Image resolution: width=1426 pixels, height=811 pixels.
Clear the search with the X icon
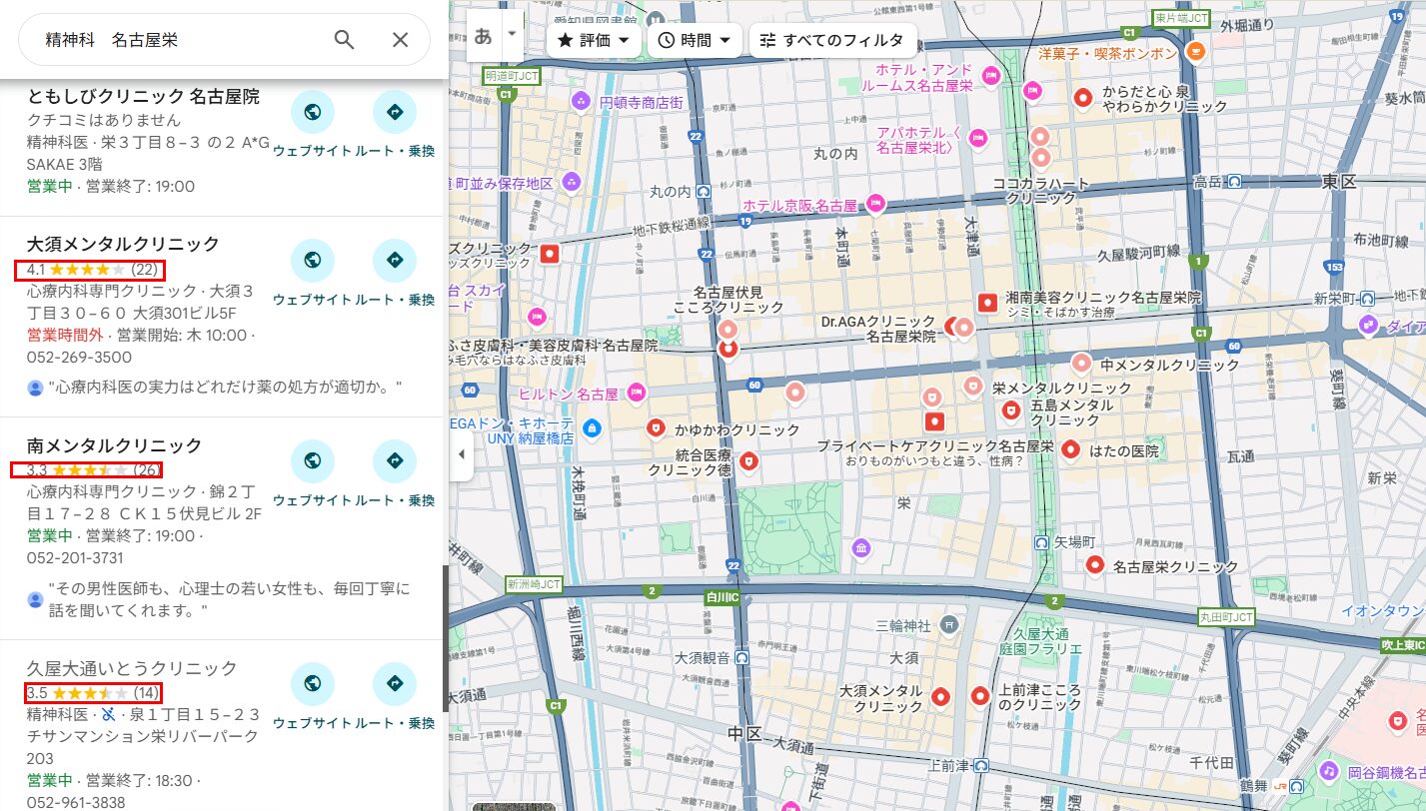(399, 39)
